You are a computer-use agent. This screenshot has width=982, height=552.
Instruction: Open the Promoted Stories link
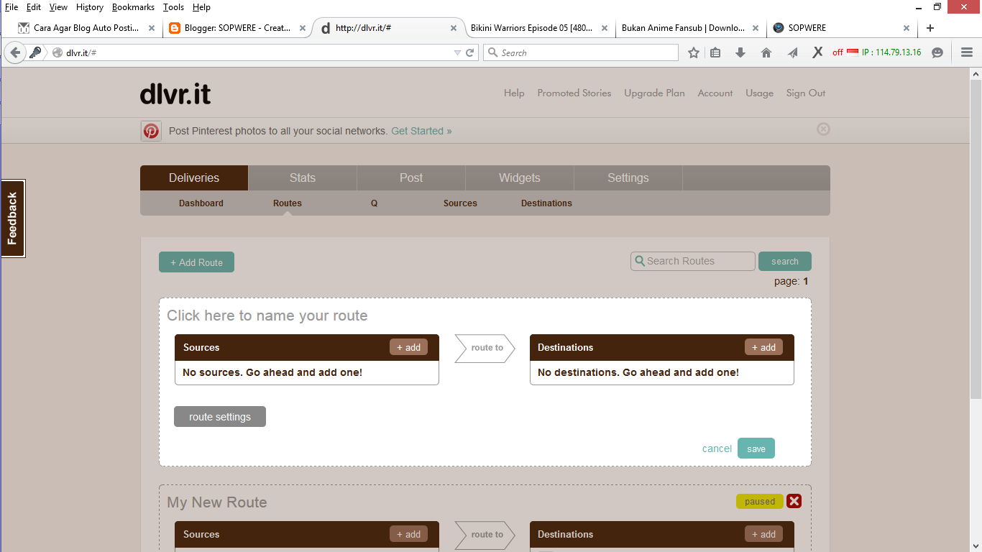click(574, 93)
